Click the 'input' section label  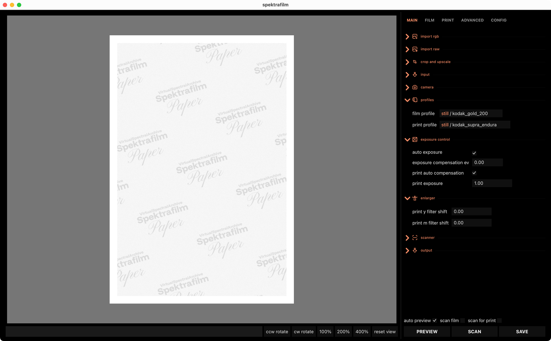tap(425, 74)
